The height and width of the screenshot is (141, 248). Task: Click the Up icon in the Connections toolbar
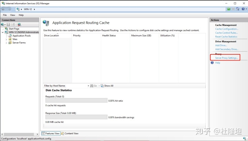[14, 24]
